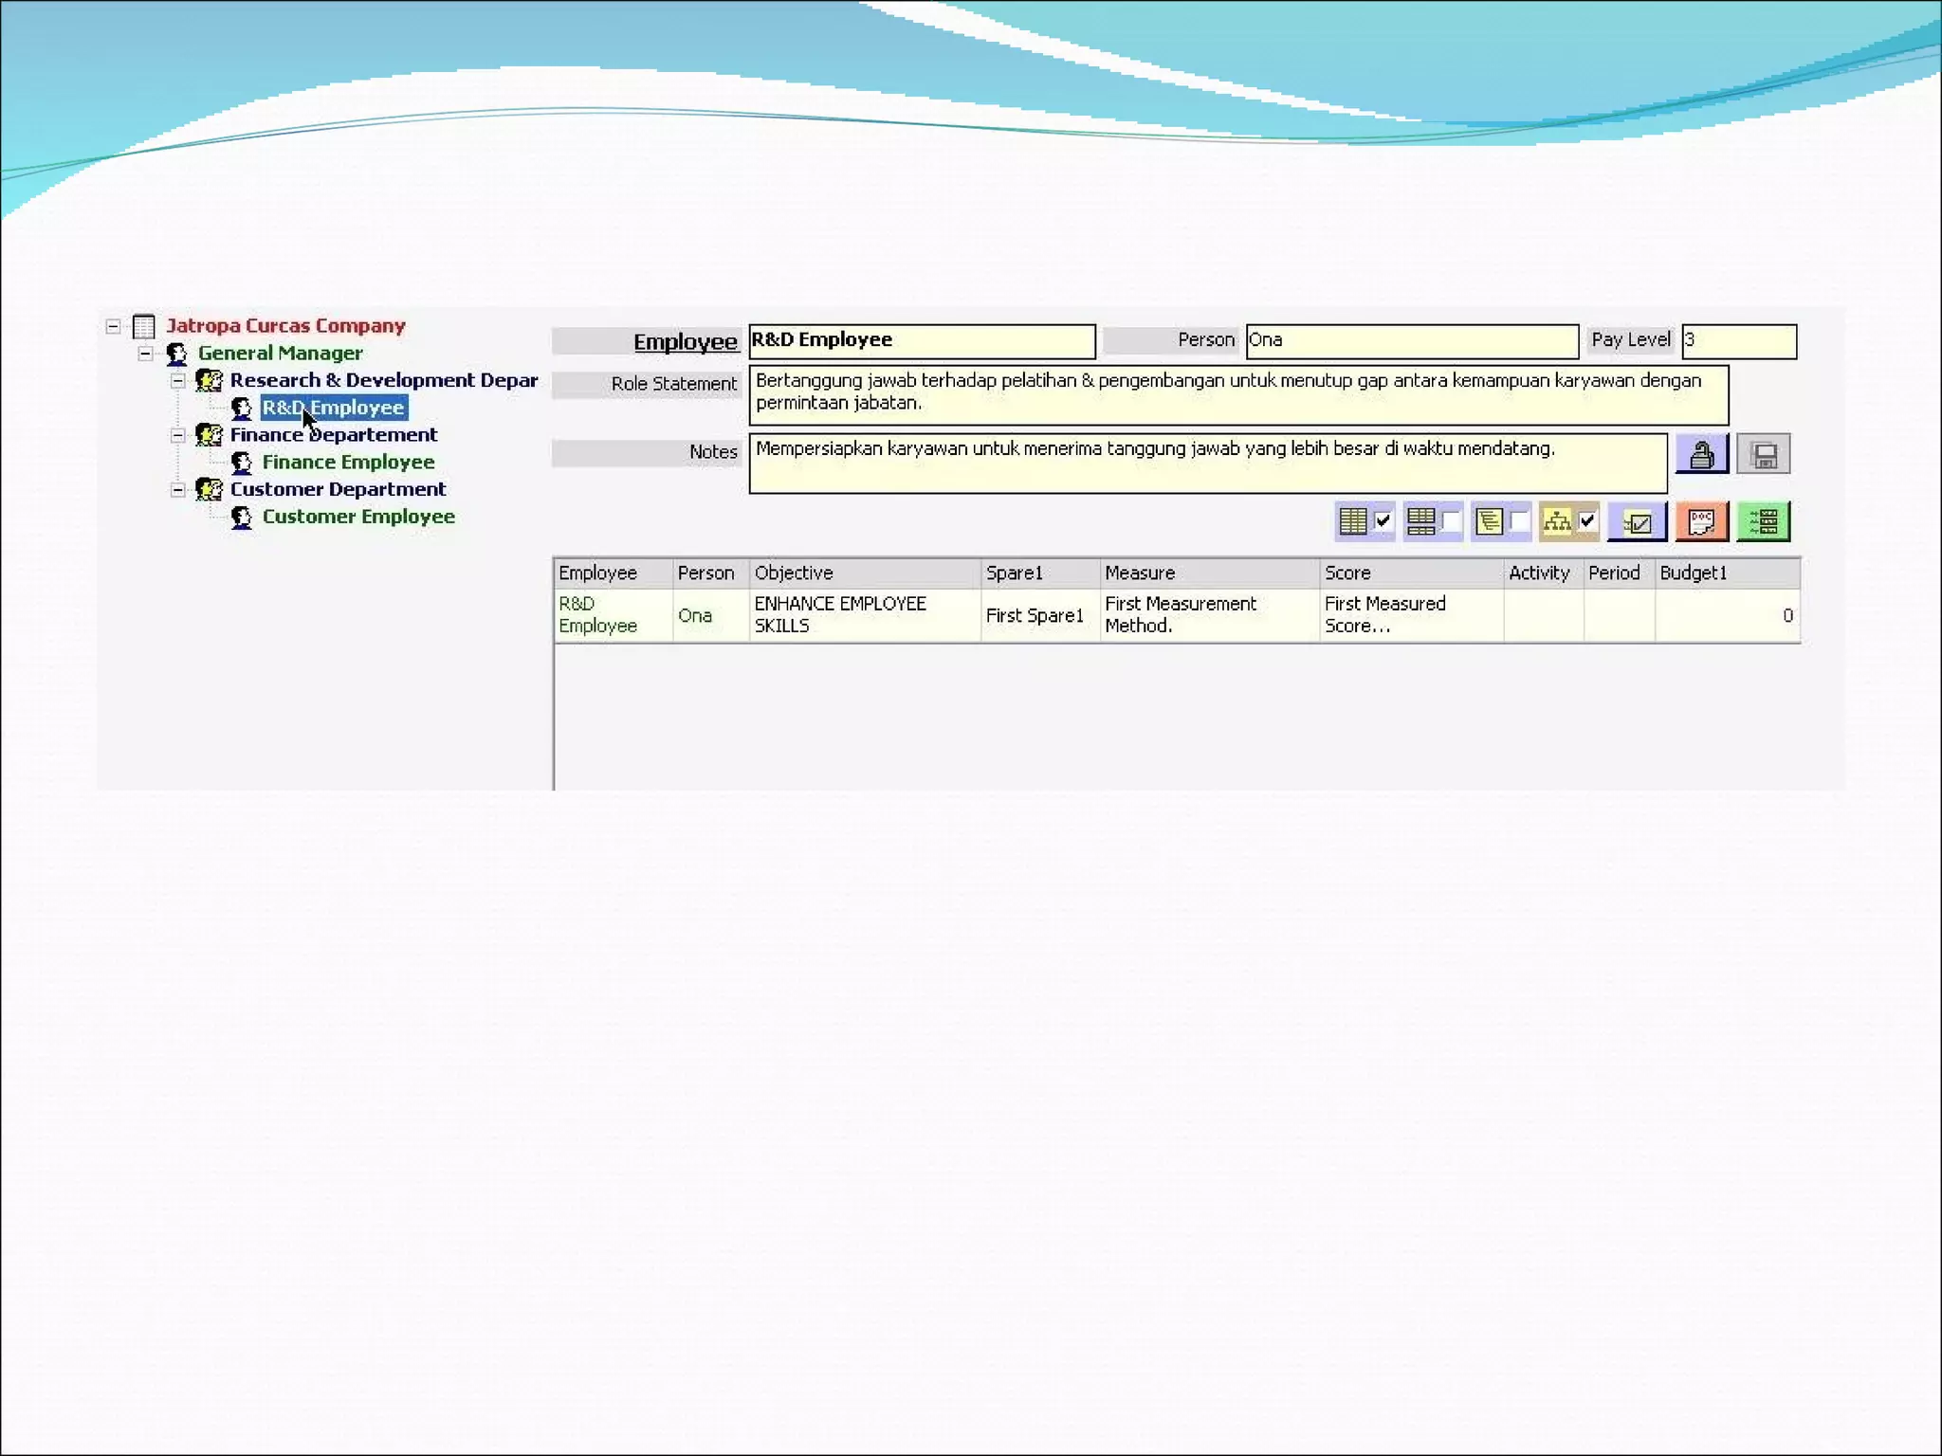Viewport: 1942px width, 1456px height.
Task: Click the checkmark arrow validation button
Action: point(1637,521)
